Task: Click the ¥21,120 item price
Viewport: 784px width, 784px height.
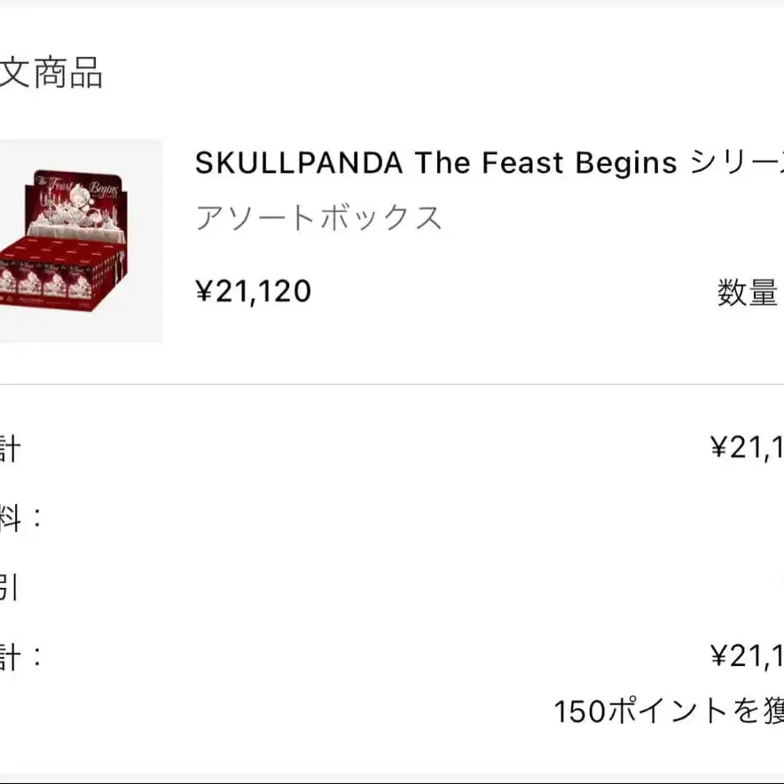Action: point(253,291)
